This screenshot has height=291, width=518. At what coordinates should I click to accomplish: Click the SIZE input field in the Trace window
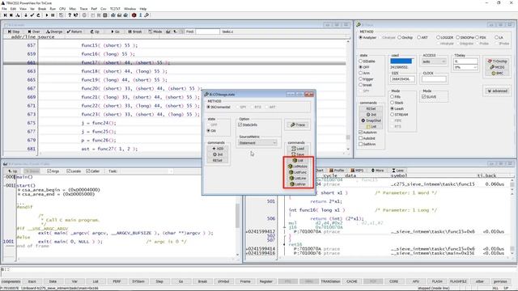402,79
